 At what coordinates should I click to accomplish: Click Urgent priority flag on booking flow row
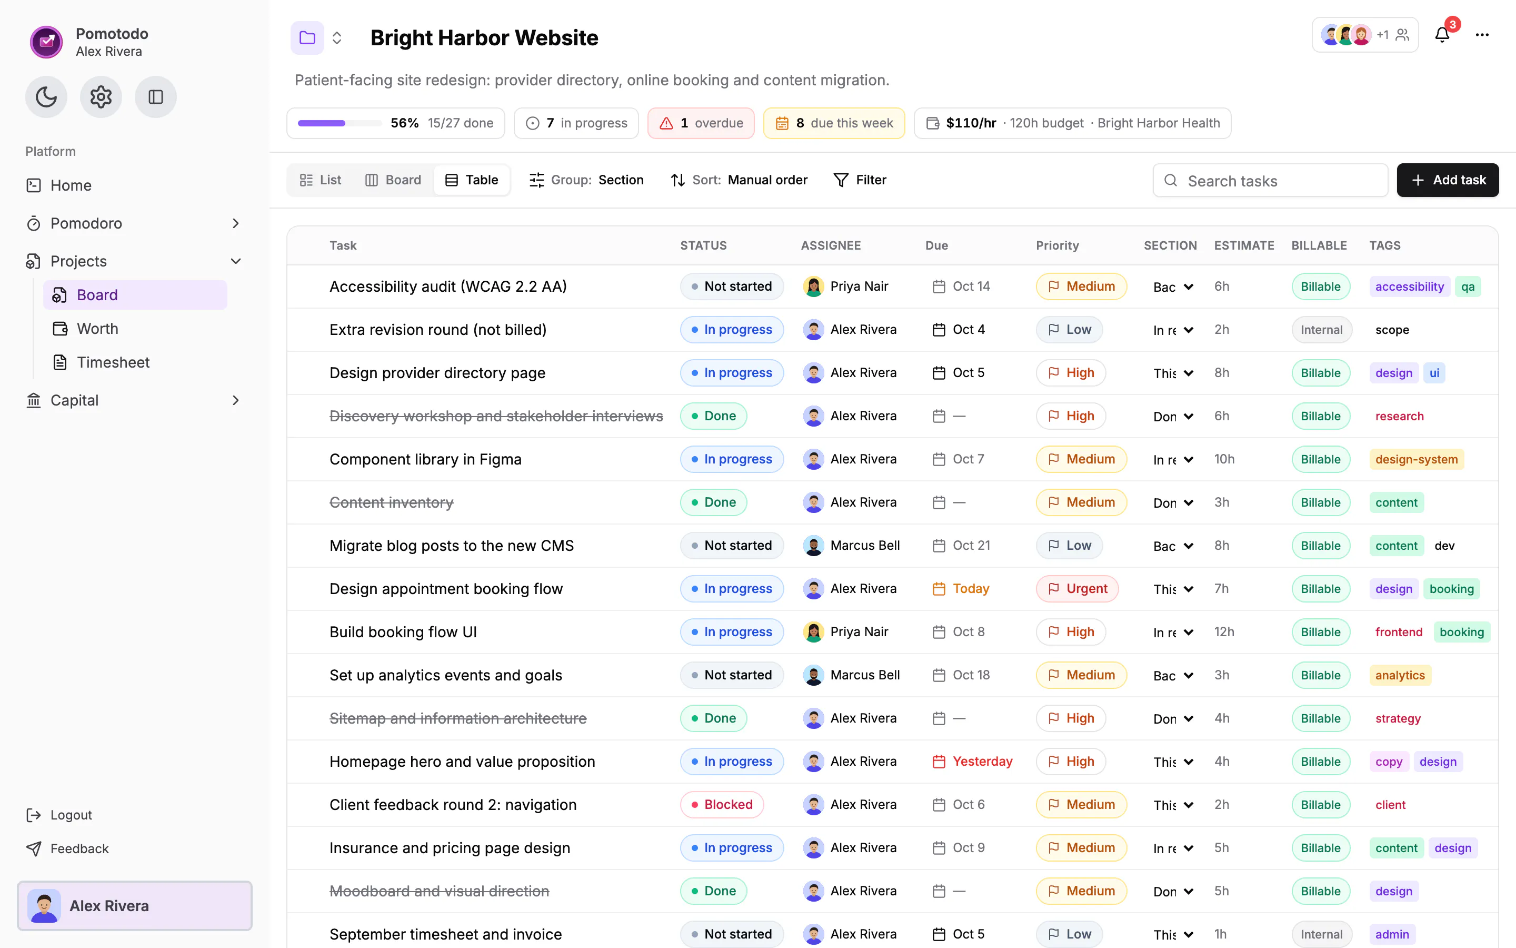(x=1077, y=589)
